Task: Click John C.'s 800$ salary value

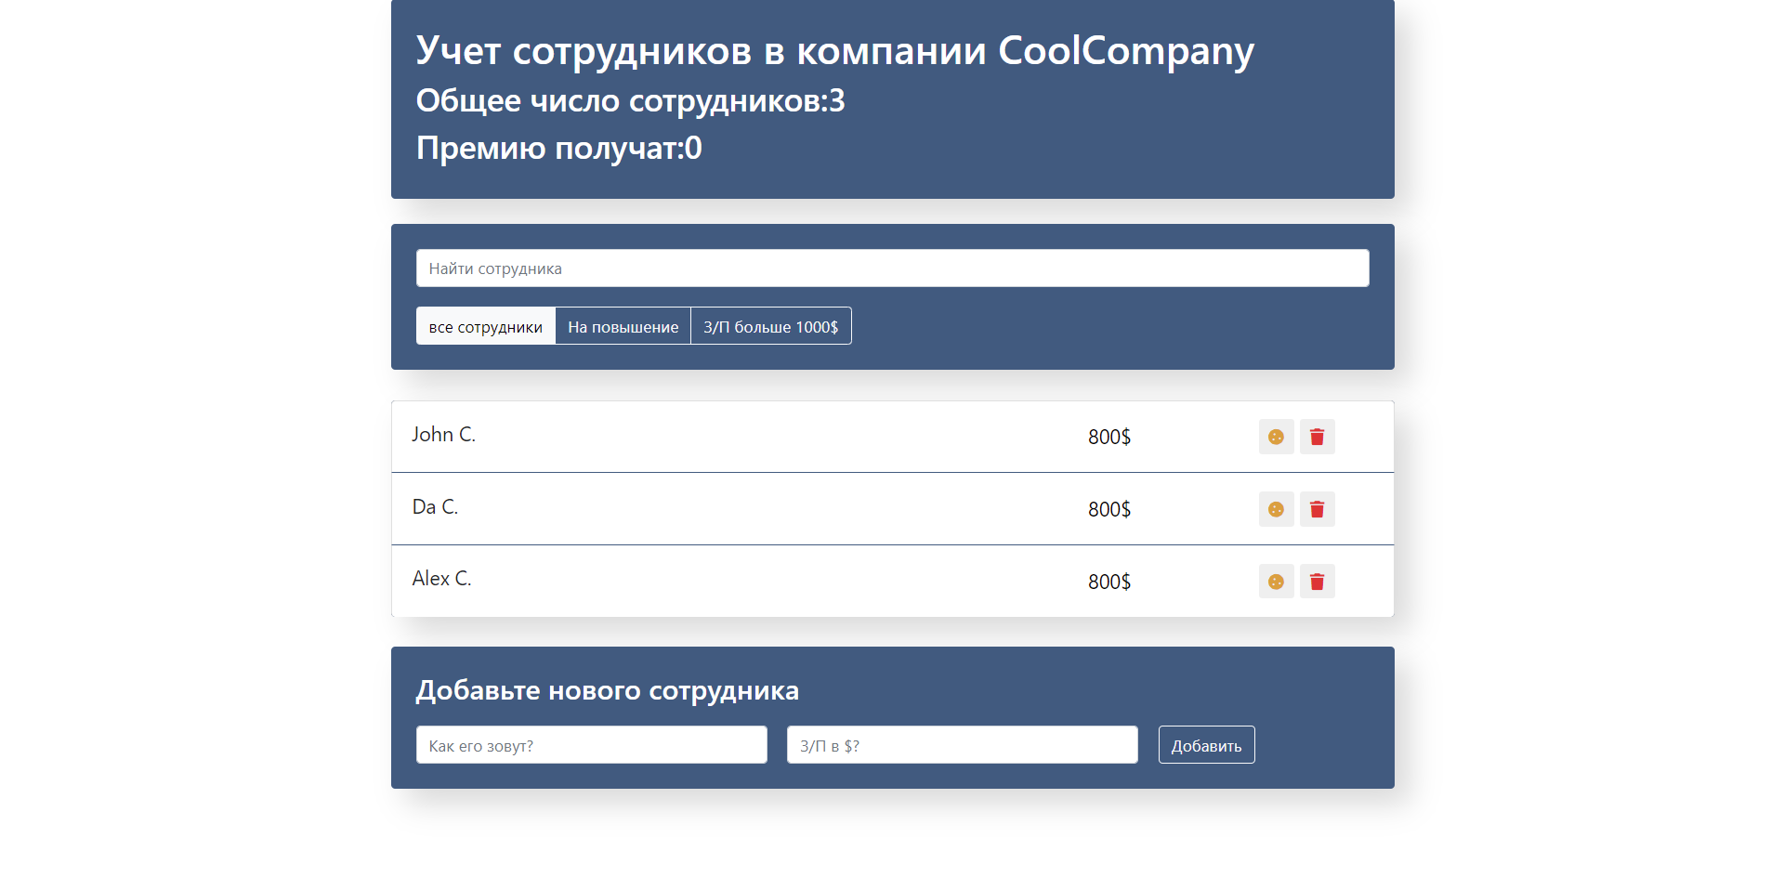Action: tap(1108, 438)
